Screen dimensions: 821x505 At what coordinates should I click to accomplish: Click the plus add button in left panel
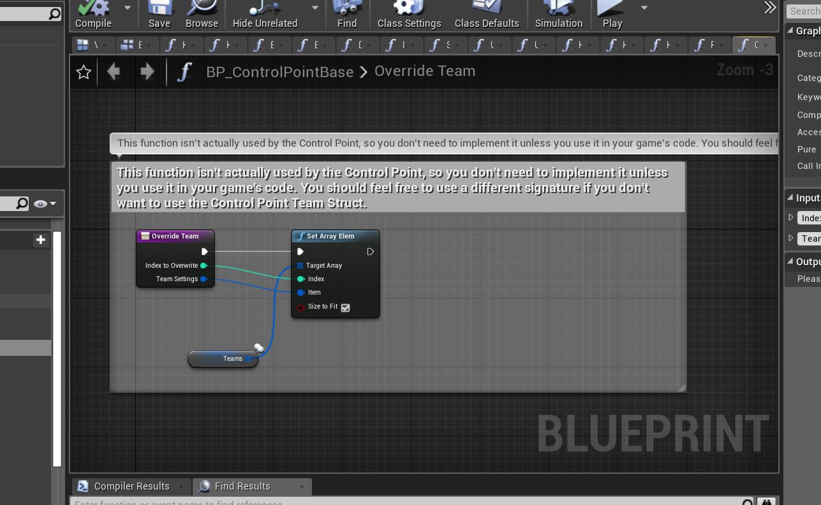click(41, 240)
